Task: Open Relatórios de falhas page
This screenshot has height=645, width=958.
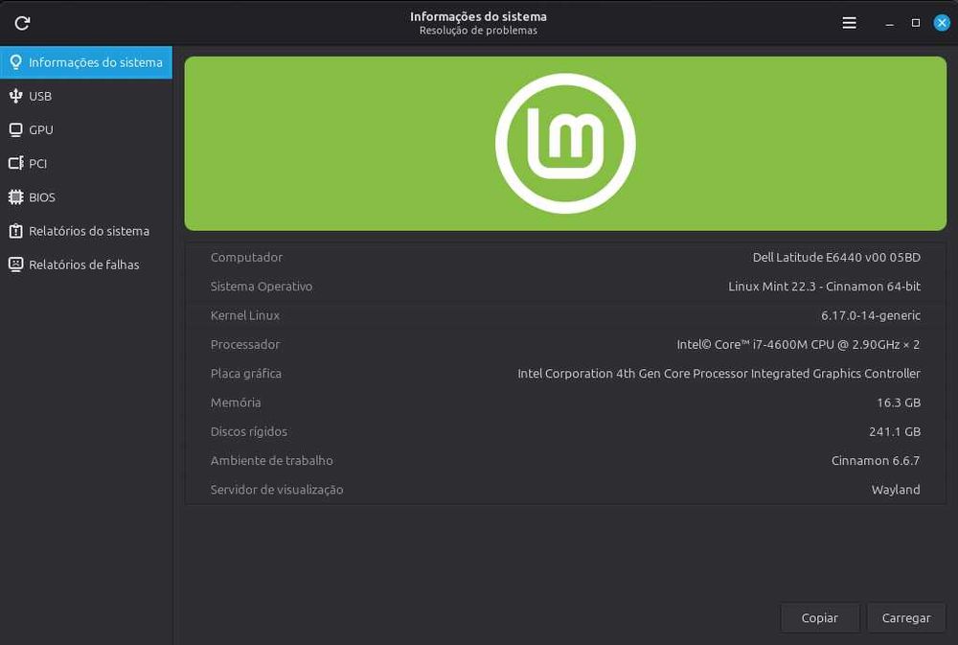Action: point(86,265)
